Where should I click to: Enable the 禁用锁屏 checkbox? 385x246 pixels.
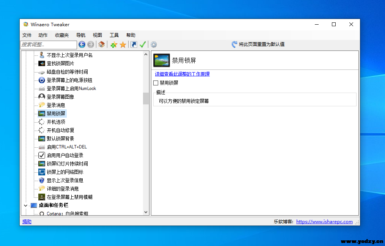coord(156,83)
